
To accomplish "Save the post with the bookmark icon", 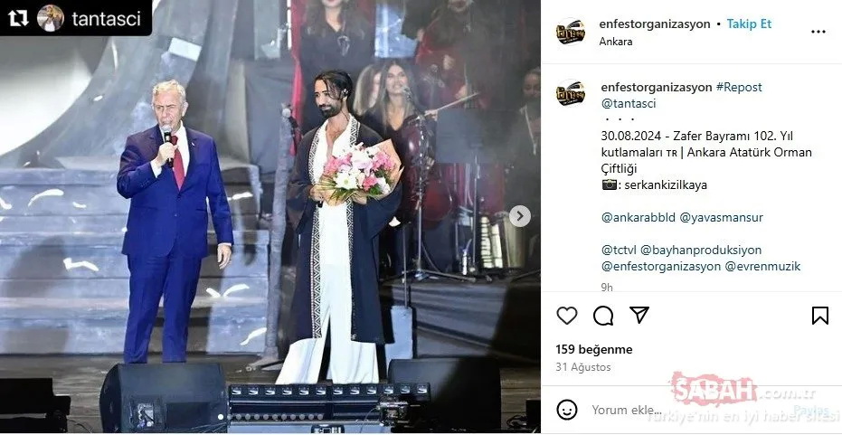I will coord(820,316).
